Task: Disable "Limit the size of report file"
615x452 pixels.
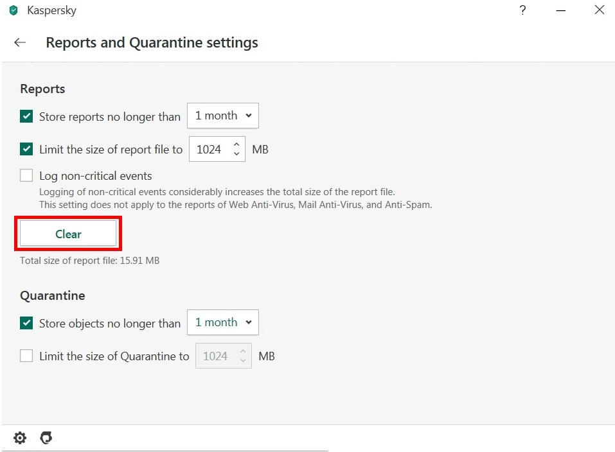Action: 26,150
